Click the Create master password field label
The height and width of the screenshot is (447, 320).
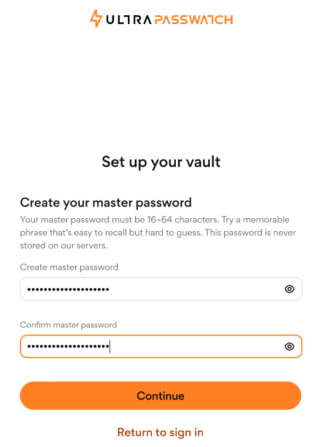69,267
